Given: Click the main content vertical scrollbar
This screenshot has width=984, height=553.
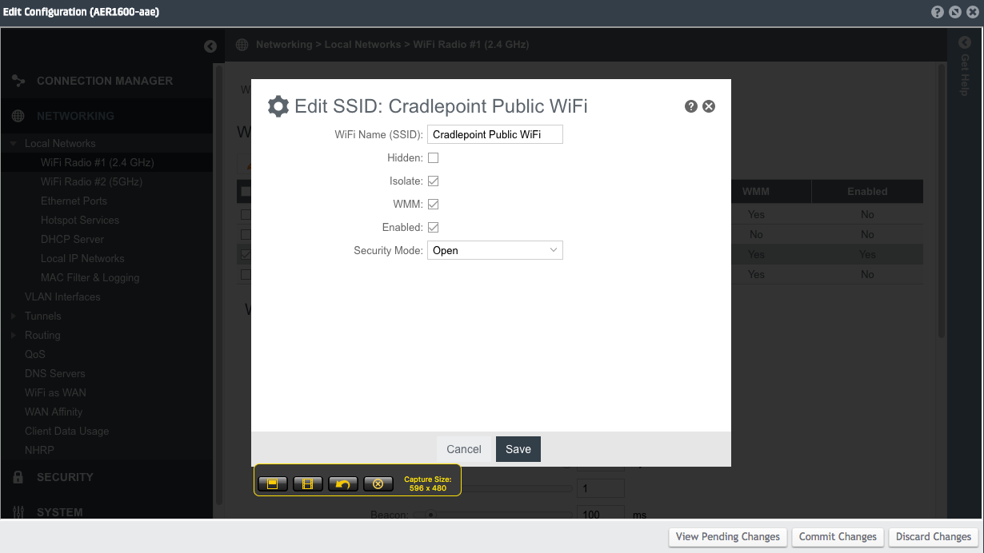Looking at the screenshot, I should [x=942, y=200].
